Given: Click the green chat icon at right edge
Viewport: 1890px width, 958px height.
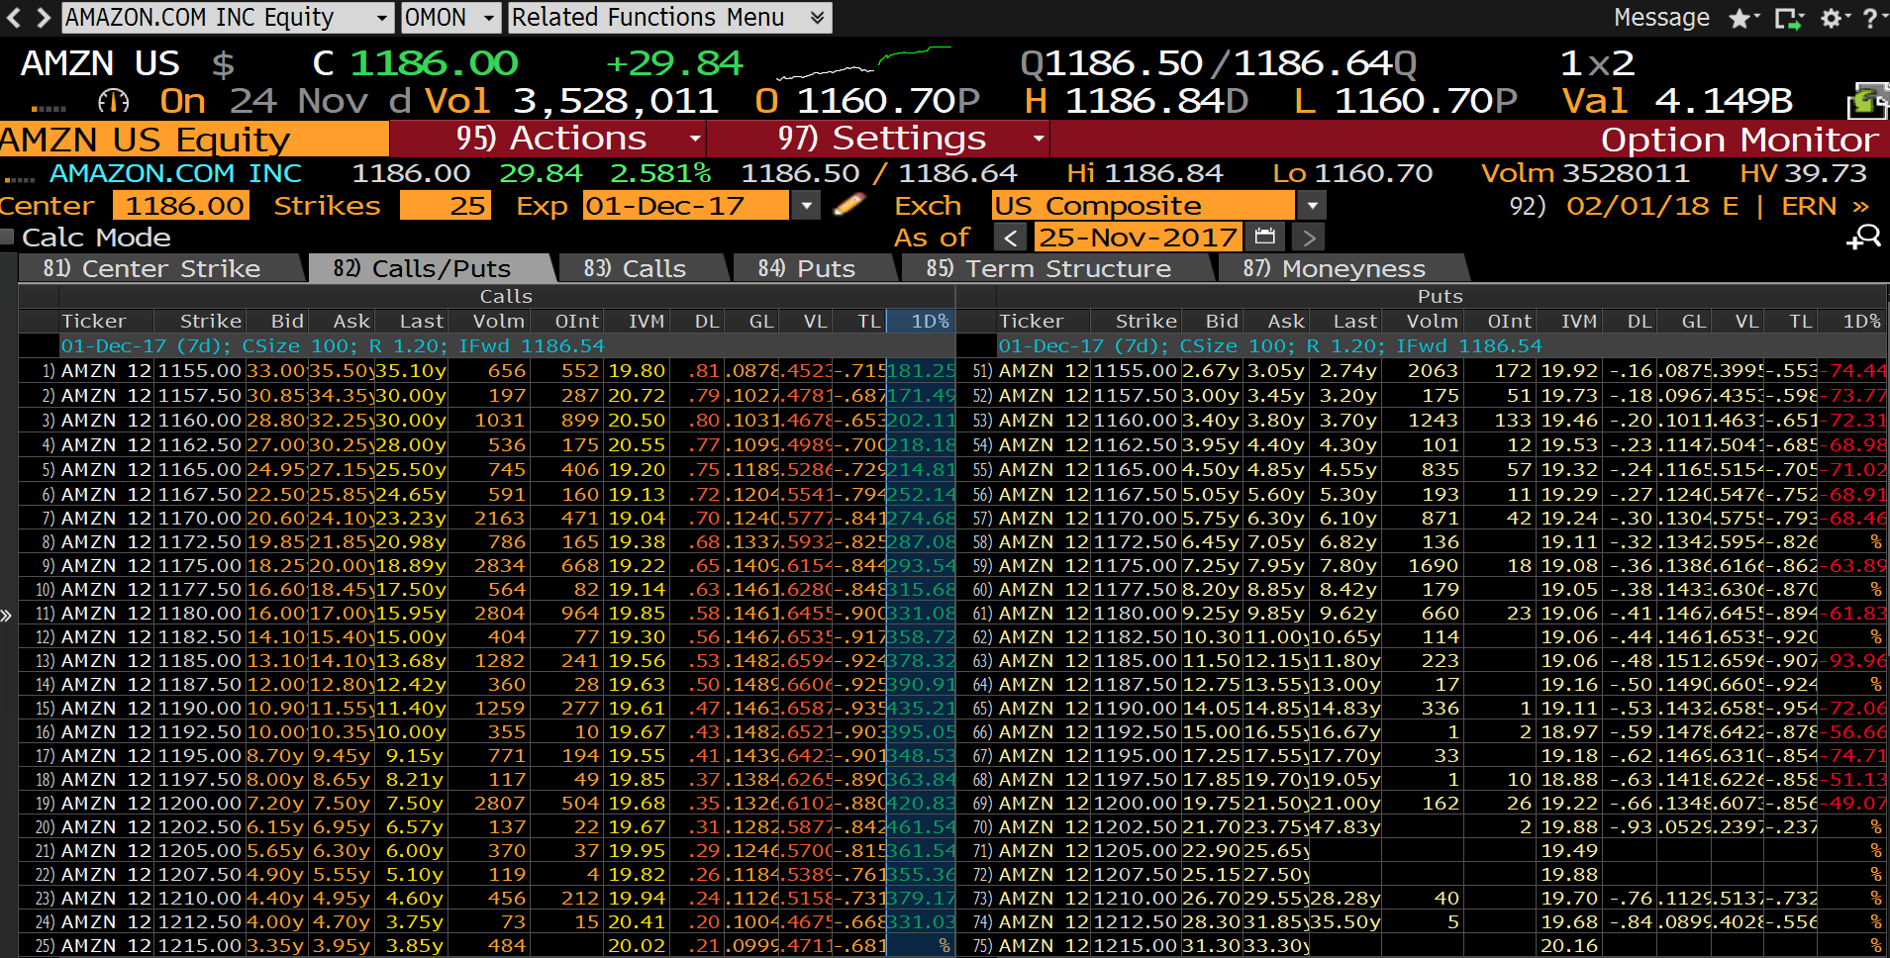Looking at the screenshot, I should pos(1867,101).
